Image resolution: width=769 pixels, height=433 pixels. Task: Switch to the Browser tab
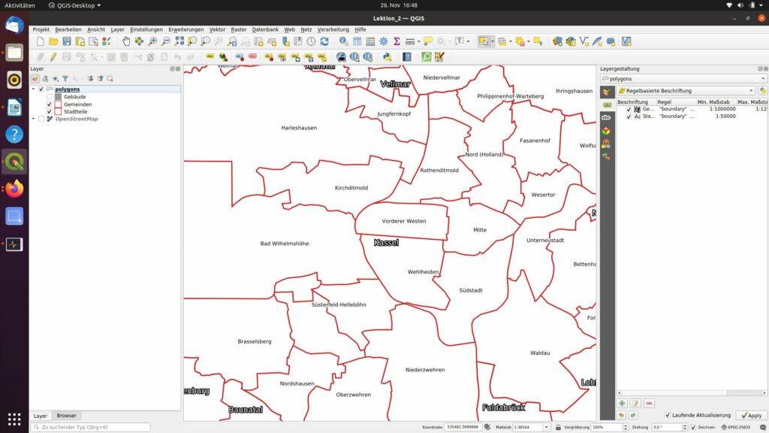click(x=66, y=416)
